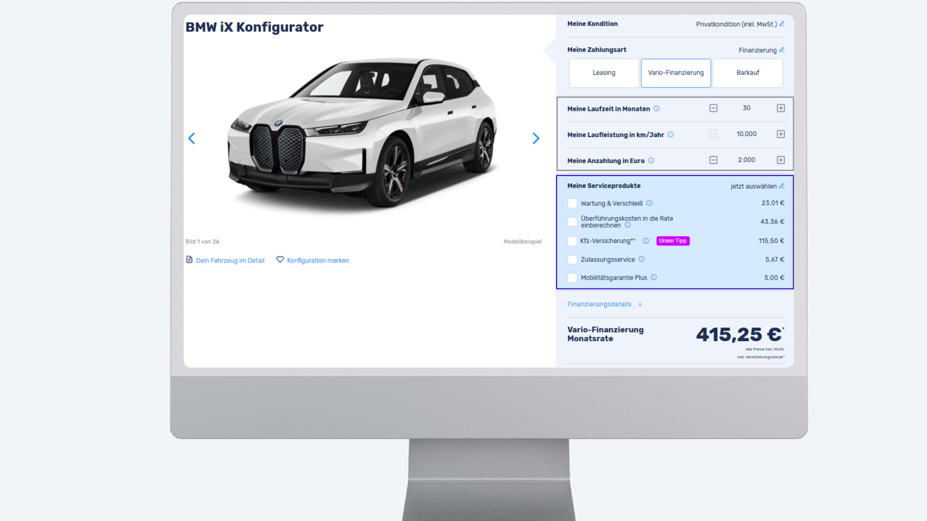Switch payment type to Leasing

click(x=604, y=73)
